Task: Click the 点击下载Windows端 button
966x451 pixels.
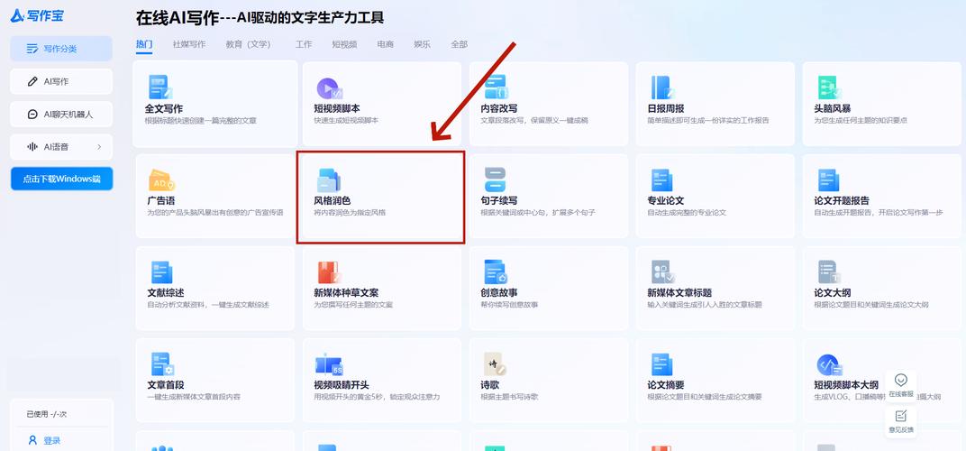Action: 61,179
